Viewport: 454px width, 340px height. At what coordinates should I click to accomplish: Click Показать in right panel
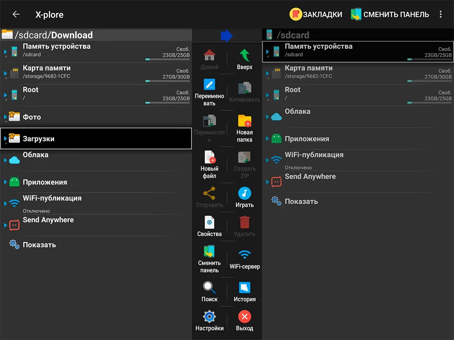pyautogui.click(x=358, y=201)
